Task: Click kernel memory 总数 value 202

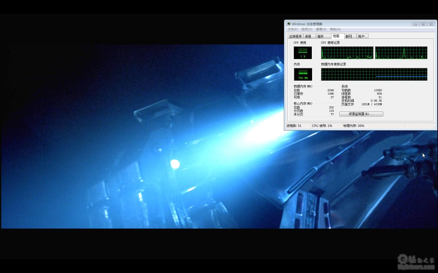Action: click(x=331, y=107)
